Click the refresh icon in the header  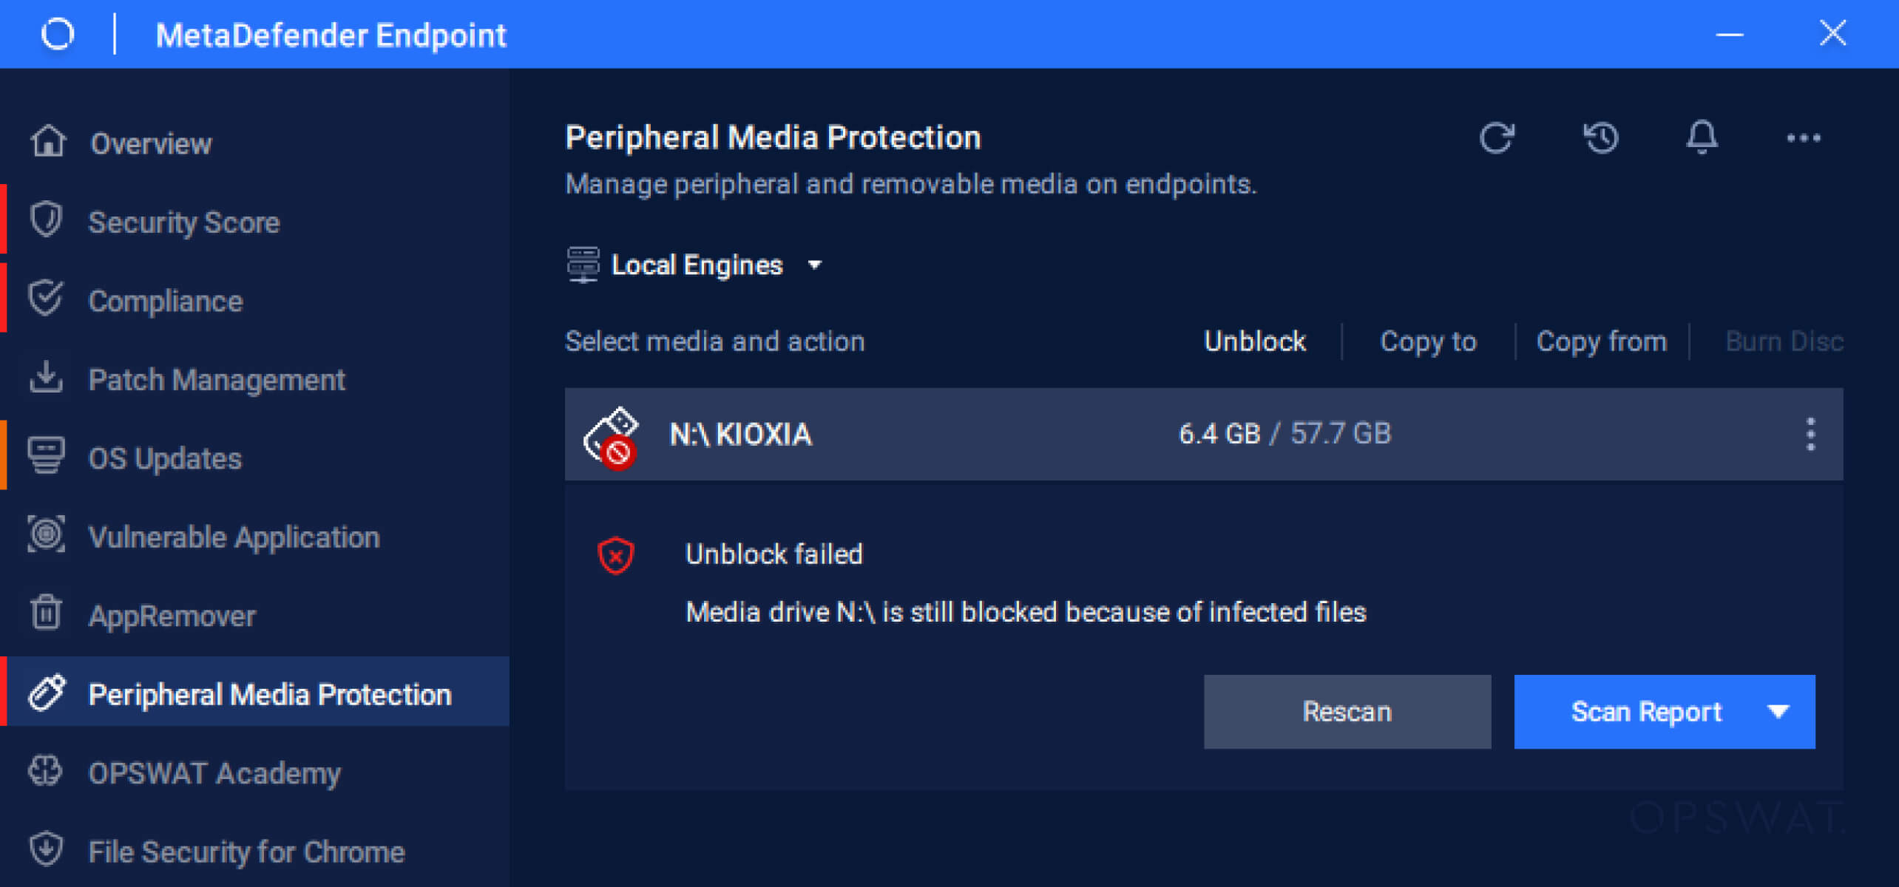pyautogui.click(x=1497, y=137)
